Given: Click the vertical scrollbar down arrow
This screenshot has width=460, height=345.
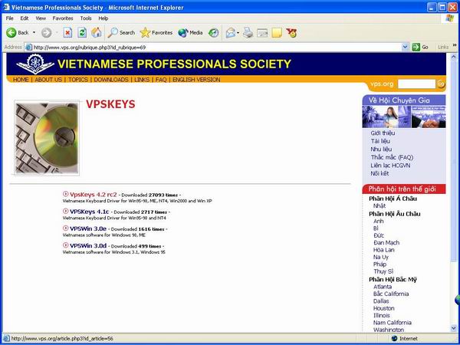Looking at the screenshot, I should click(454, 328).
